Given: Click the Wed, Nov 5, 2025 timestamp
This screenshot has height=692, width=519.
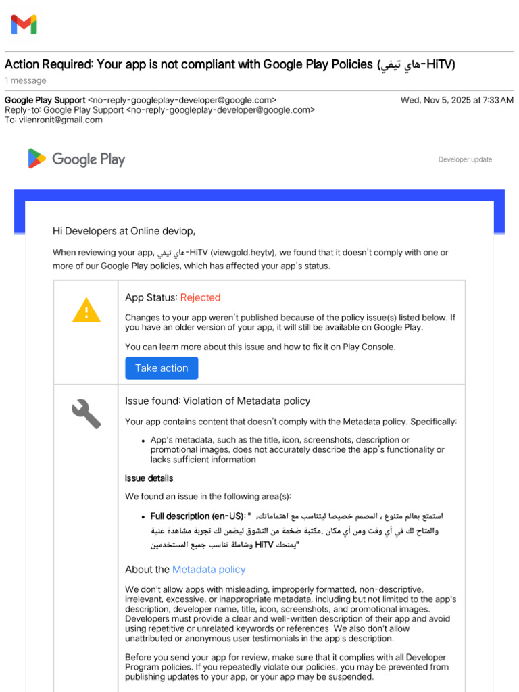Looking at the screenshot, I should [457, 100].
